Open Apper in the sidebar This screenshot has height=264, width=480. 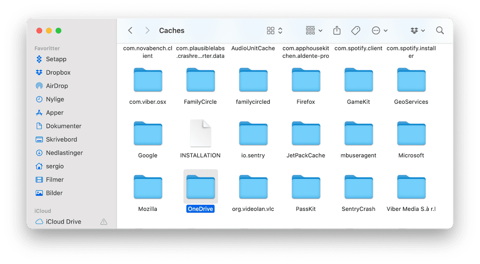[x=50, y=113]
